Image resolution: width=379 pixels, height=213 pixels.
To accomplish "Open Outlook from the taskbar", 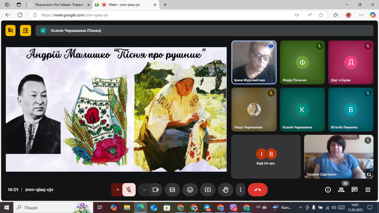I will click(x=154, y=207).
